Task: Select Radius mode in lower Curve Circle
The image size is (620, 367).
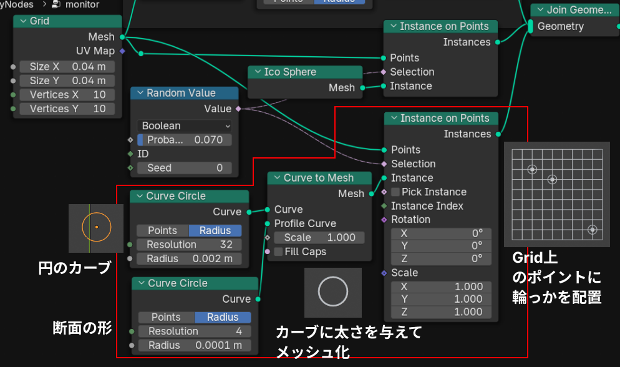Action: coord(223,317)
